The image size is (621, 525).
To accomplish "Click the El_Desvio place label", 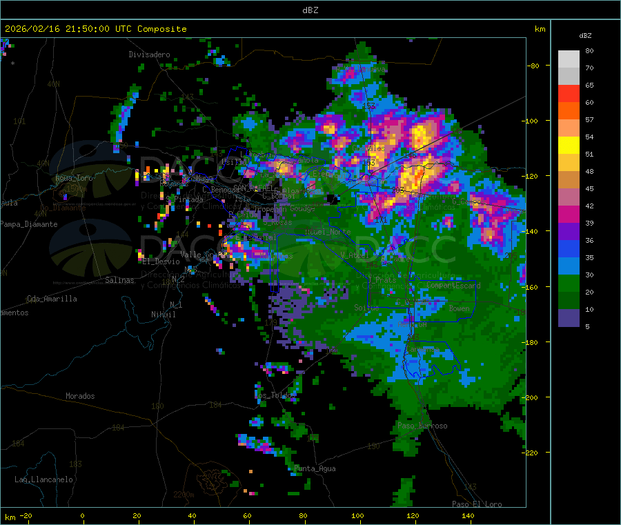I will (x=161, y=261).
